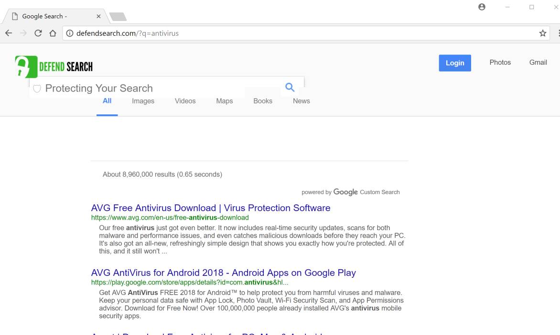Open the Maps results tab
560x335 pixels.
pyautogui.click(x=224, y=101)
